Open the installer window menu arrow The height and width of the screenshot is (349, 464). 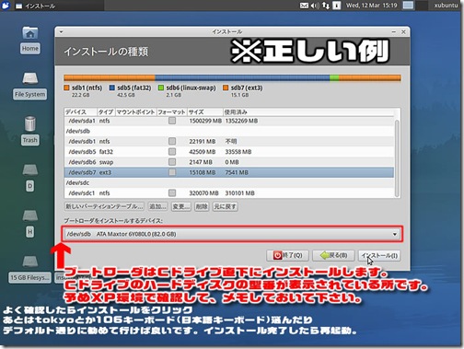point(61,31)
